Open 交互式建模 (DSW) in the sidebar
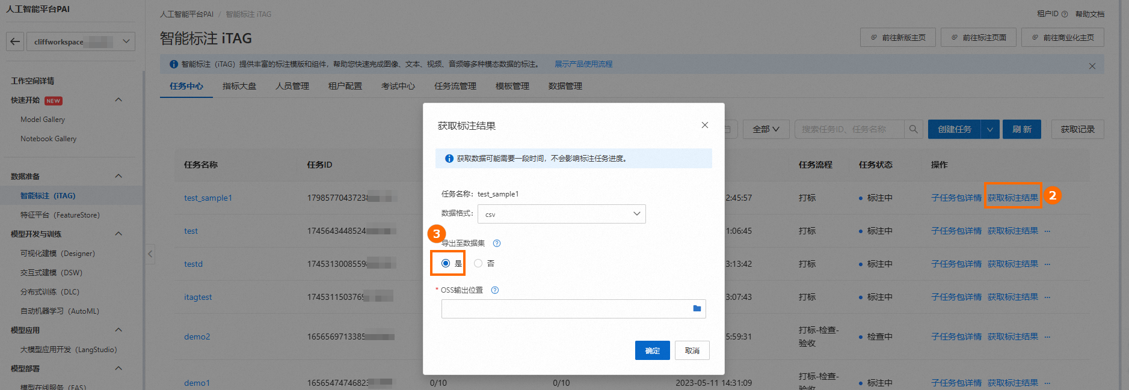This screenshot has width=1129, height=390. [x=51, y=273]
